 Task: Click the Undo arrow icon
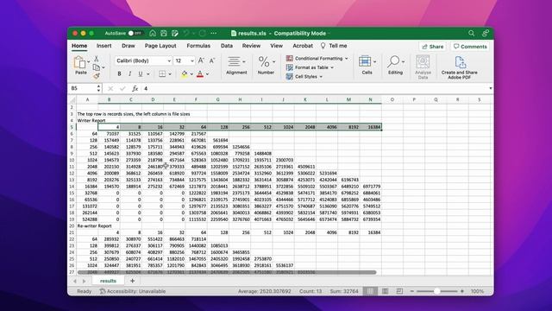click(186, 33)
